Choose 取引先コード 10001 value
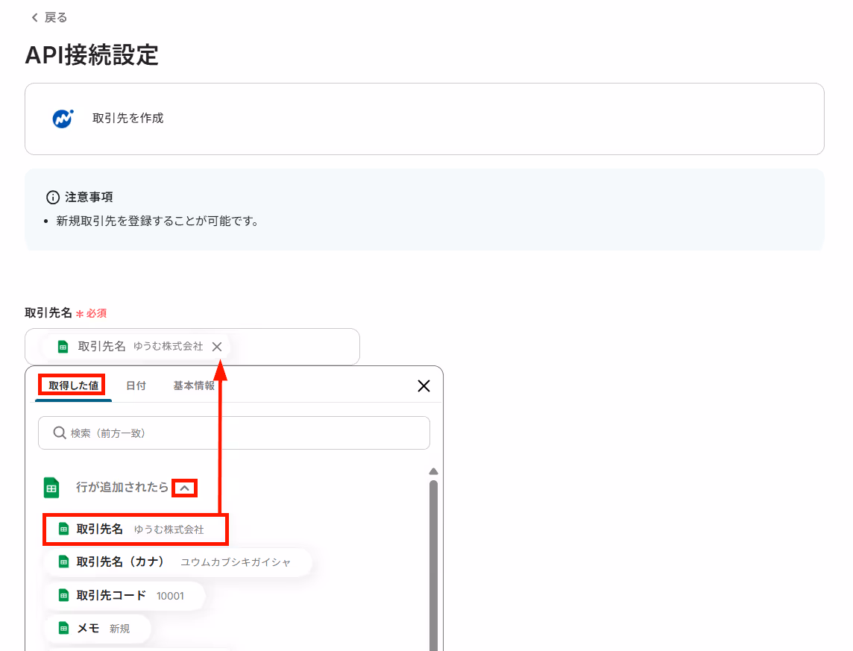 pos(124,596)
